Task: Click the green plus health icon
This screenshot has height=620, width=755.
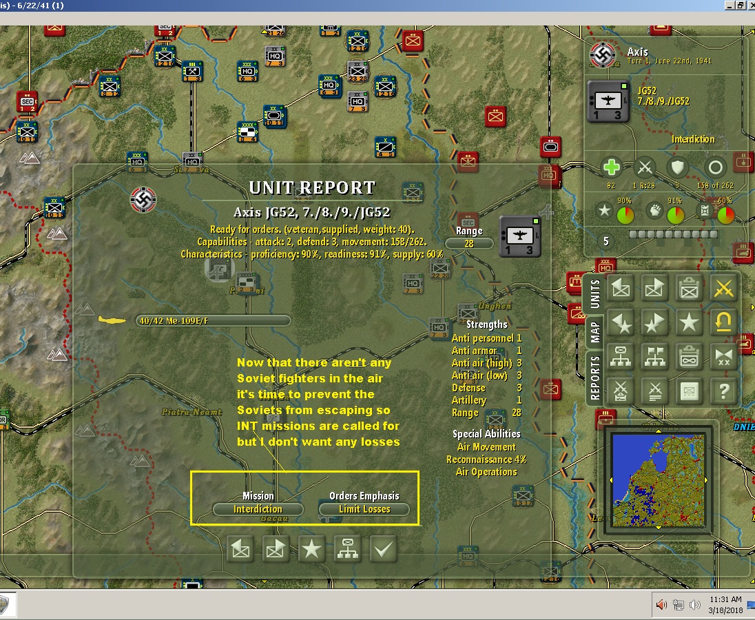Action: (x=611, y=167)
